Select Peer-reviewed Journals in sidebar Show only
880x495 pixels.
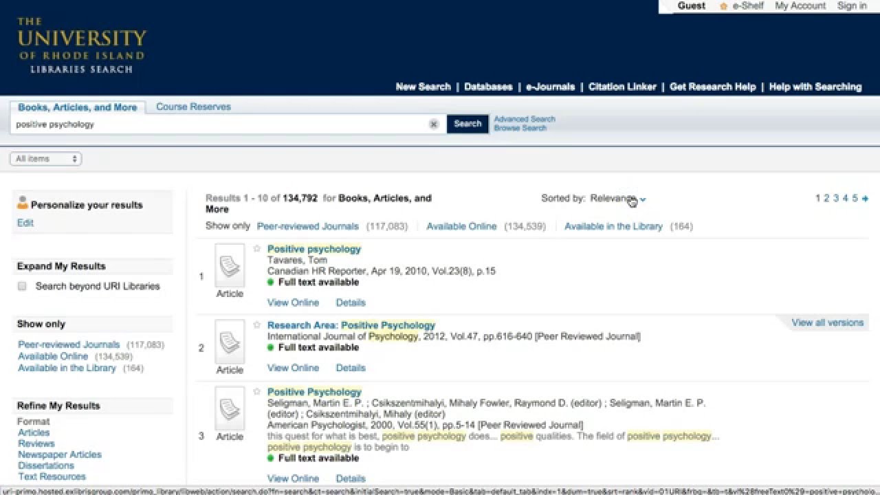click(x=69, y=344)
